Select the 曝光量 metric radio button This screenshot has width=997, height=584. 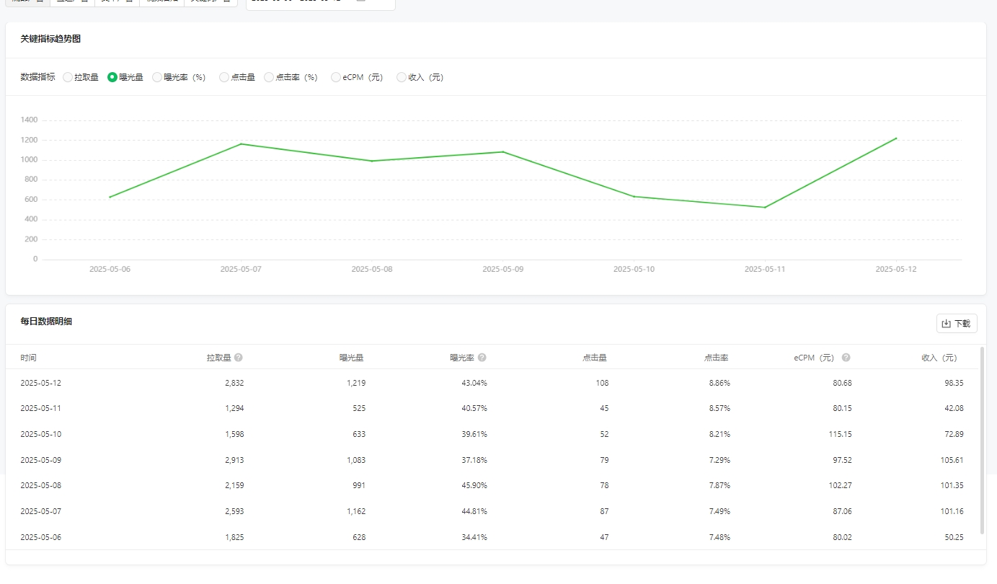[112, 77]
